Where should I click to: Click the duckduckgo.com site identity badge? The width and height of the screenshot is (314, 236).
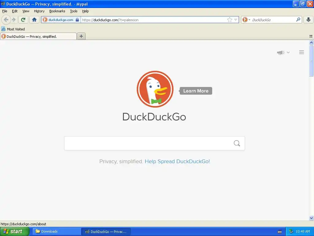click(x=61, y=20)
